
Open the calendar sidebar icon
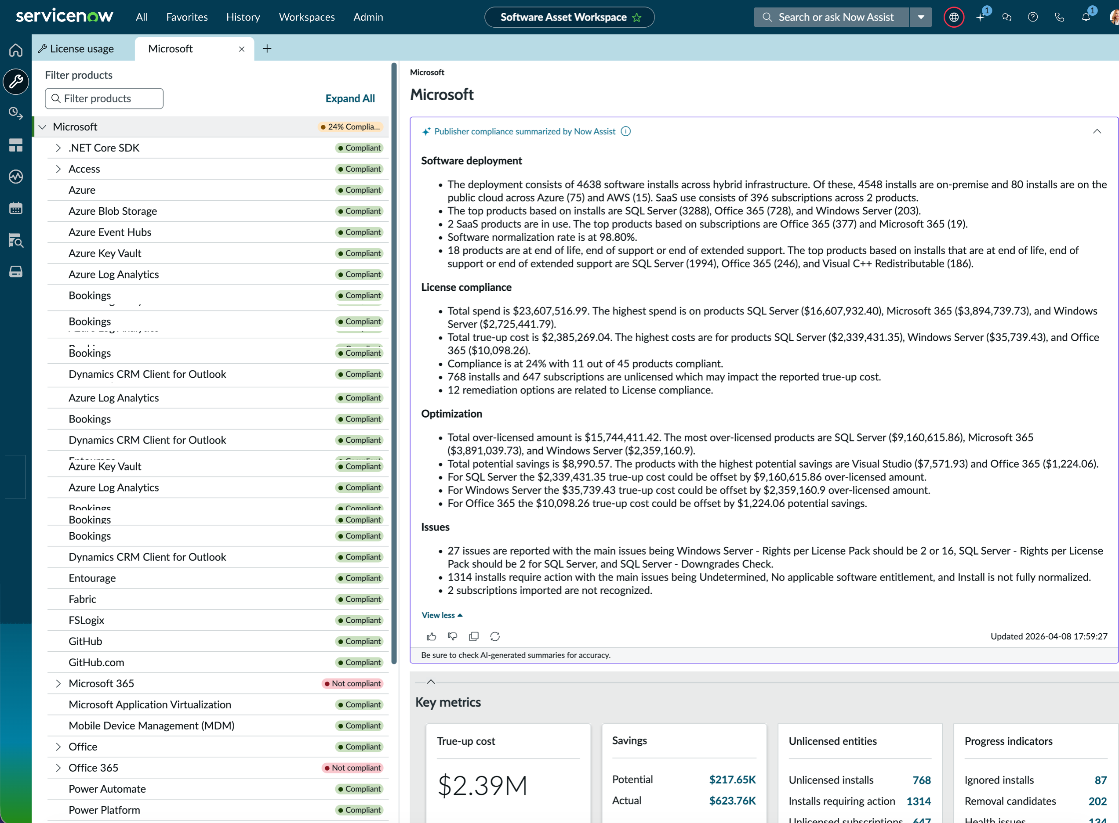16,208
